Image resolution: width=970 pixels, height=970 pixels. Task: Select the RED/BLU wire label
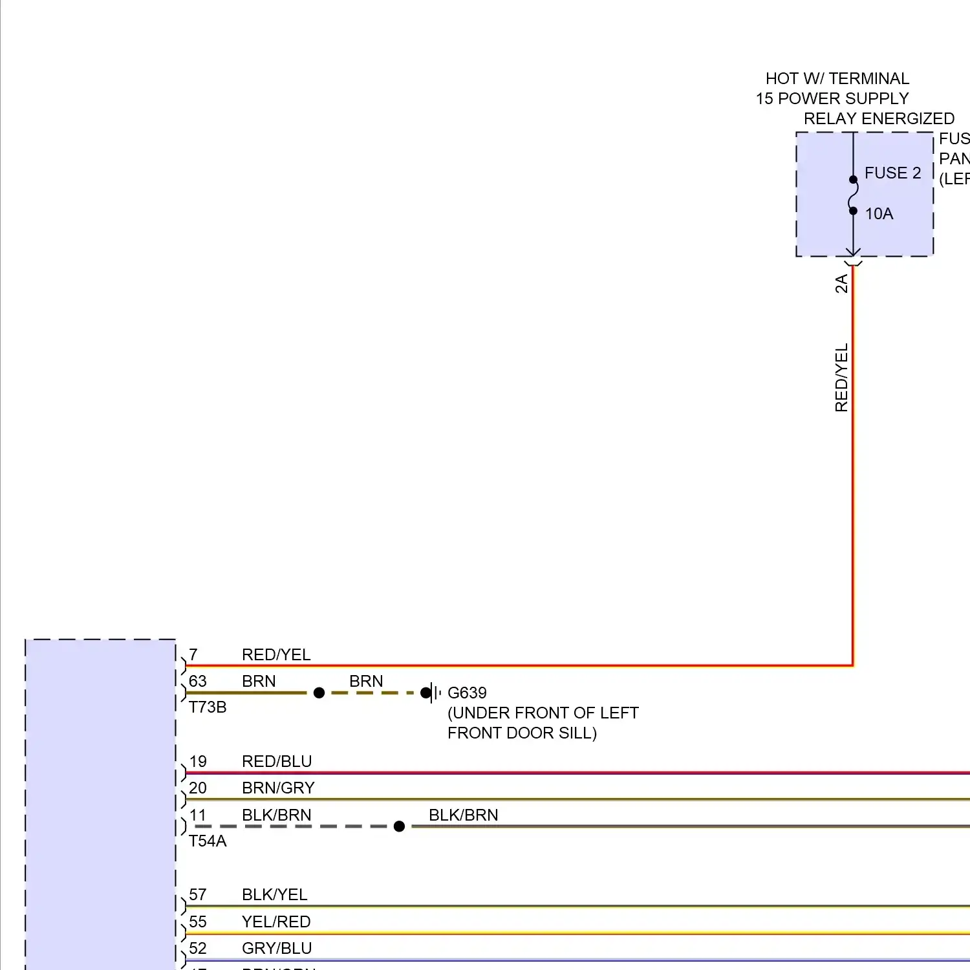pos(277,762)
